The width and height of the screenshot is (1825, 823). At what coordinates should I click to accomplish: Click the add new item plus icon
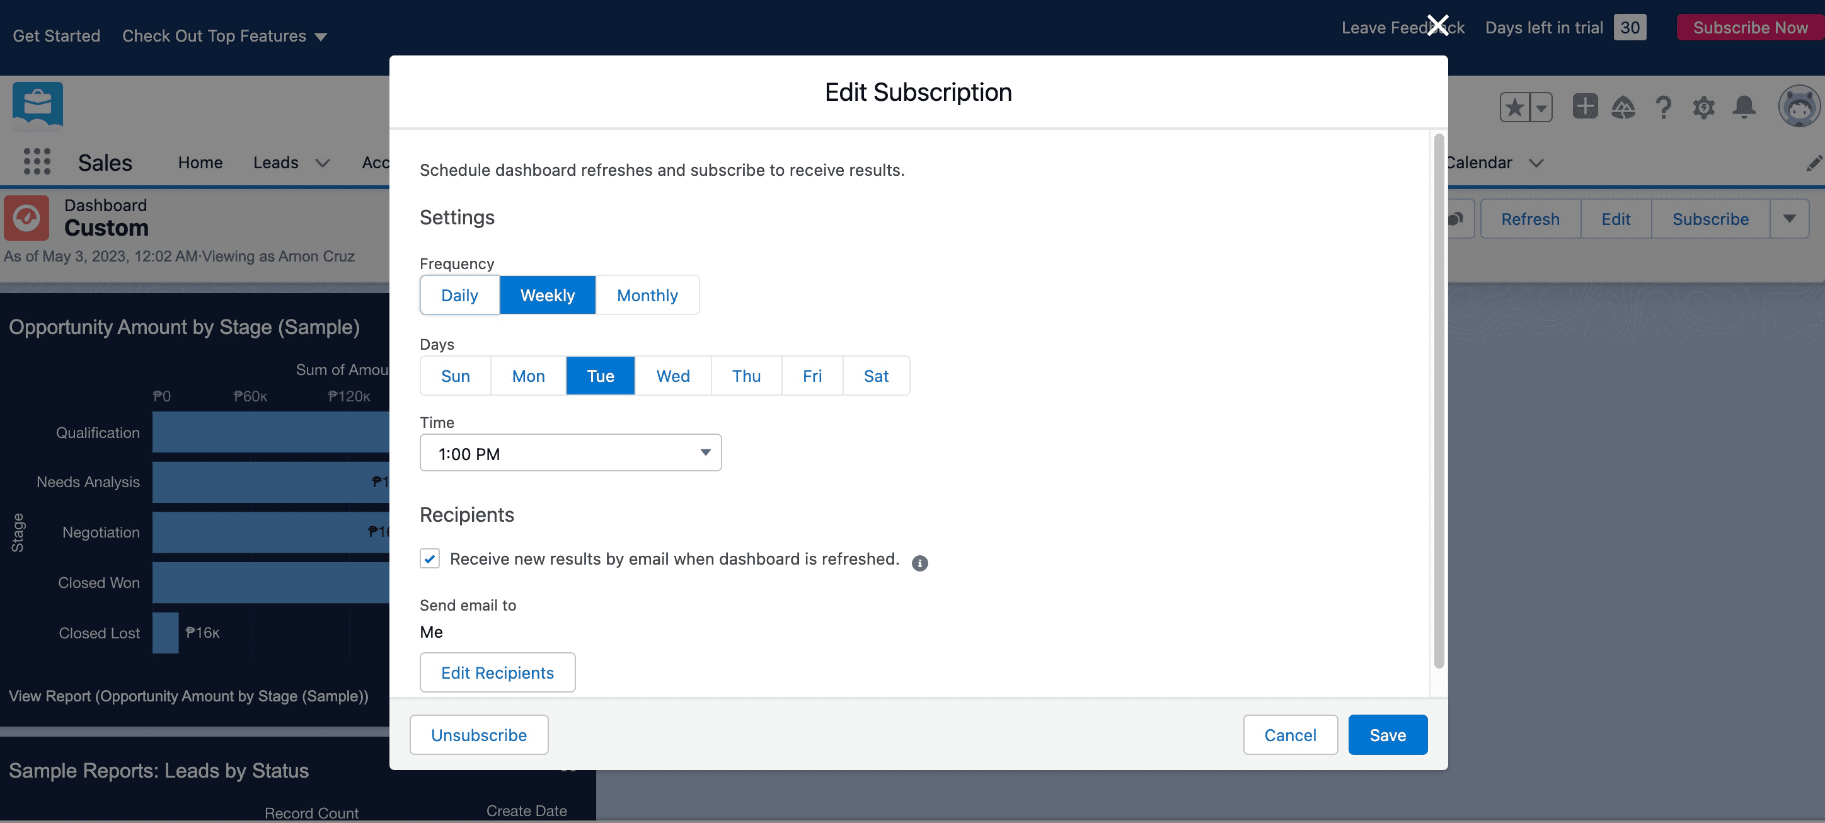1584,106
